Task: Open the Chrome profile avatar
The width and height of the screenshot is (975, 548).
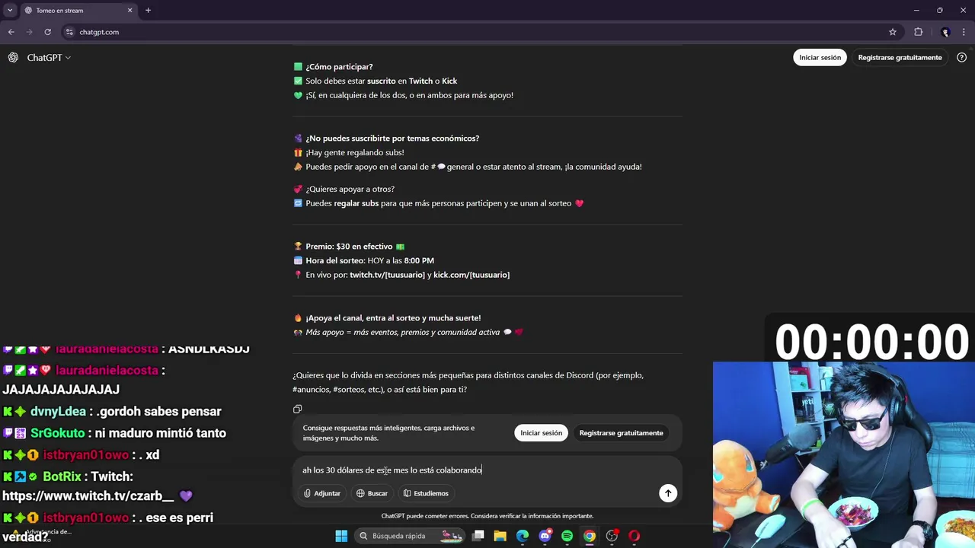Action: 945,32
